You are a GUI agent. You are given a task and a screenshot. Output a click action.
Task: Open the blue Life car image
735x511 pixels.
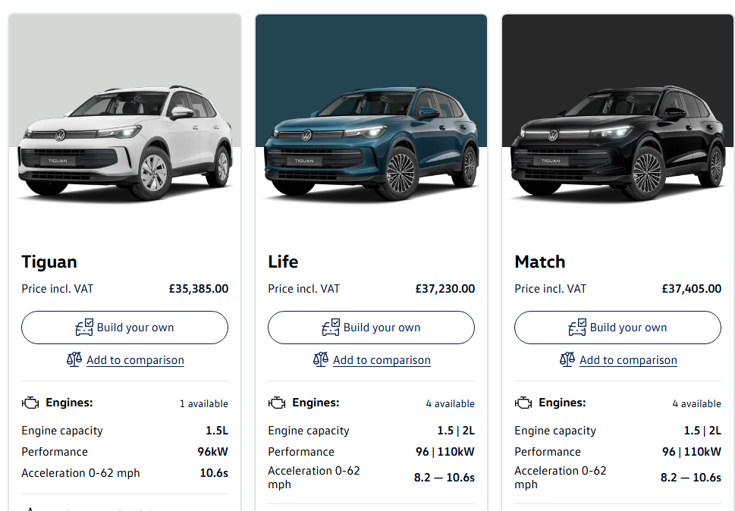point(371,144)
